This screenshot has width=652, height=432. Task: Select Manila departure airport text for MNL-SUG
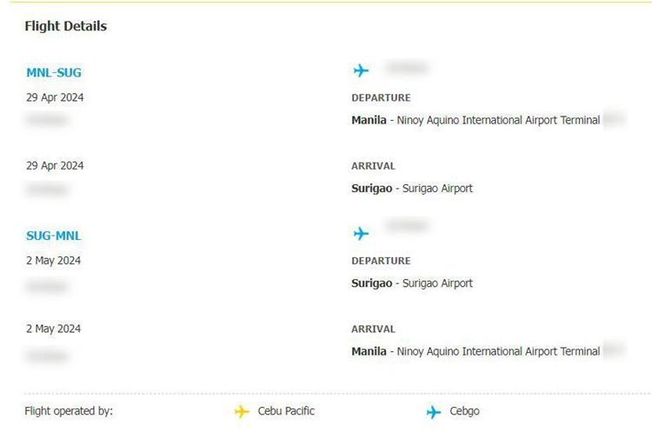[x=476, y=120]
